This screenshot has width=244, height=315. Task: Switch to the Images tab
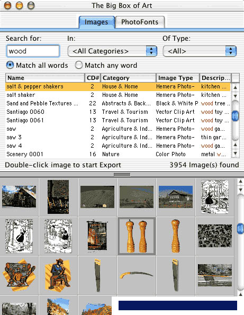coord(97,22)
